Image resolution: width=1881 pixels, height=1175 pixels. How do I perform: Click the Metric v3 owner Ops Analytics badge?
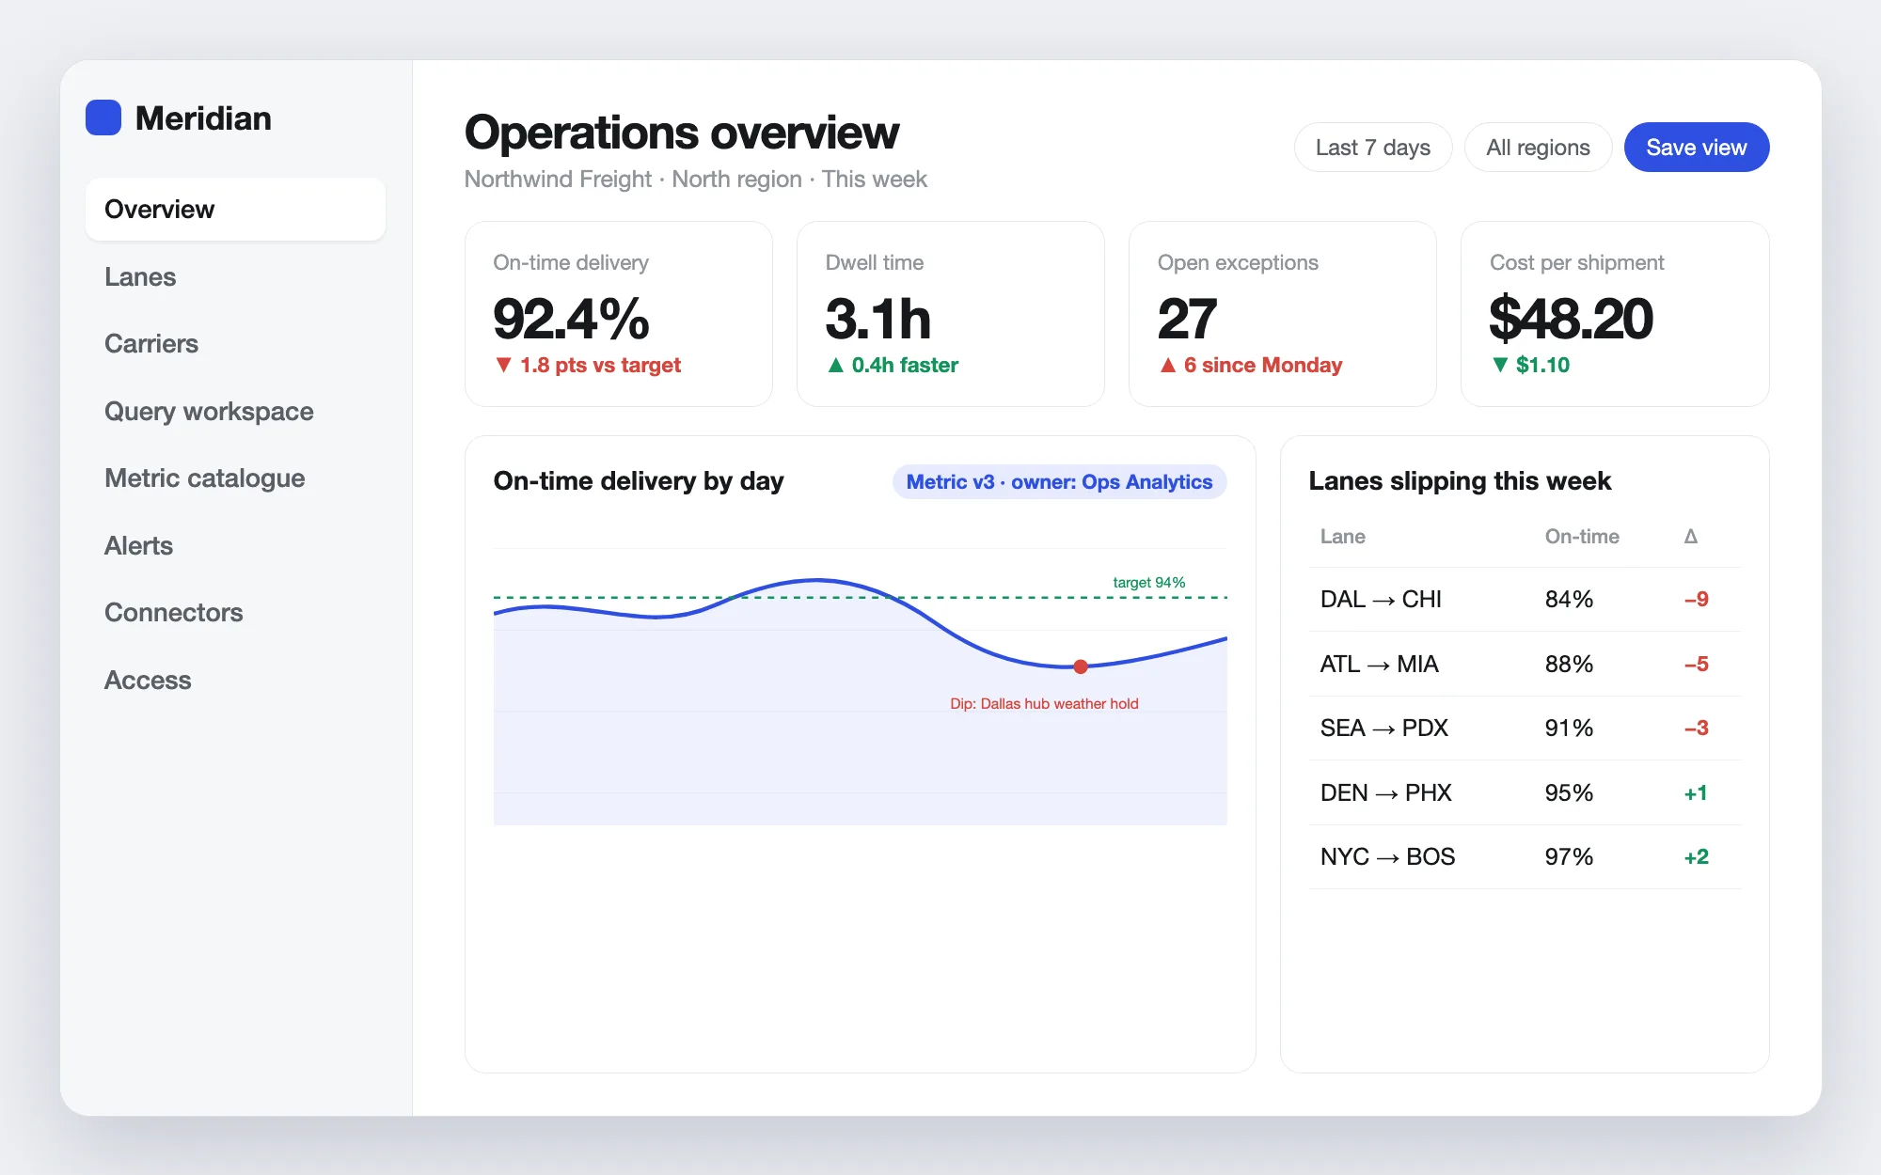(x=1059, y=481)
